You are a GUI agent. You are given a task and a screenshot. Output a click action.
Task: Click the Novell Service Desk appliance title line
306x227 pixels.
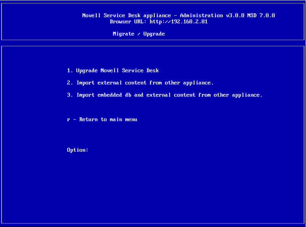tap(179, 16)
